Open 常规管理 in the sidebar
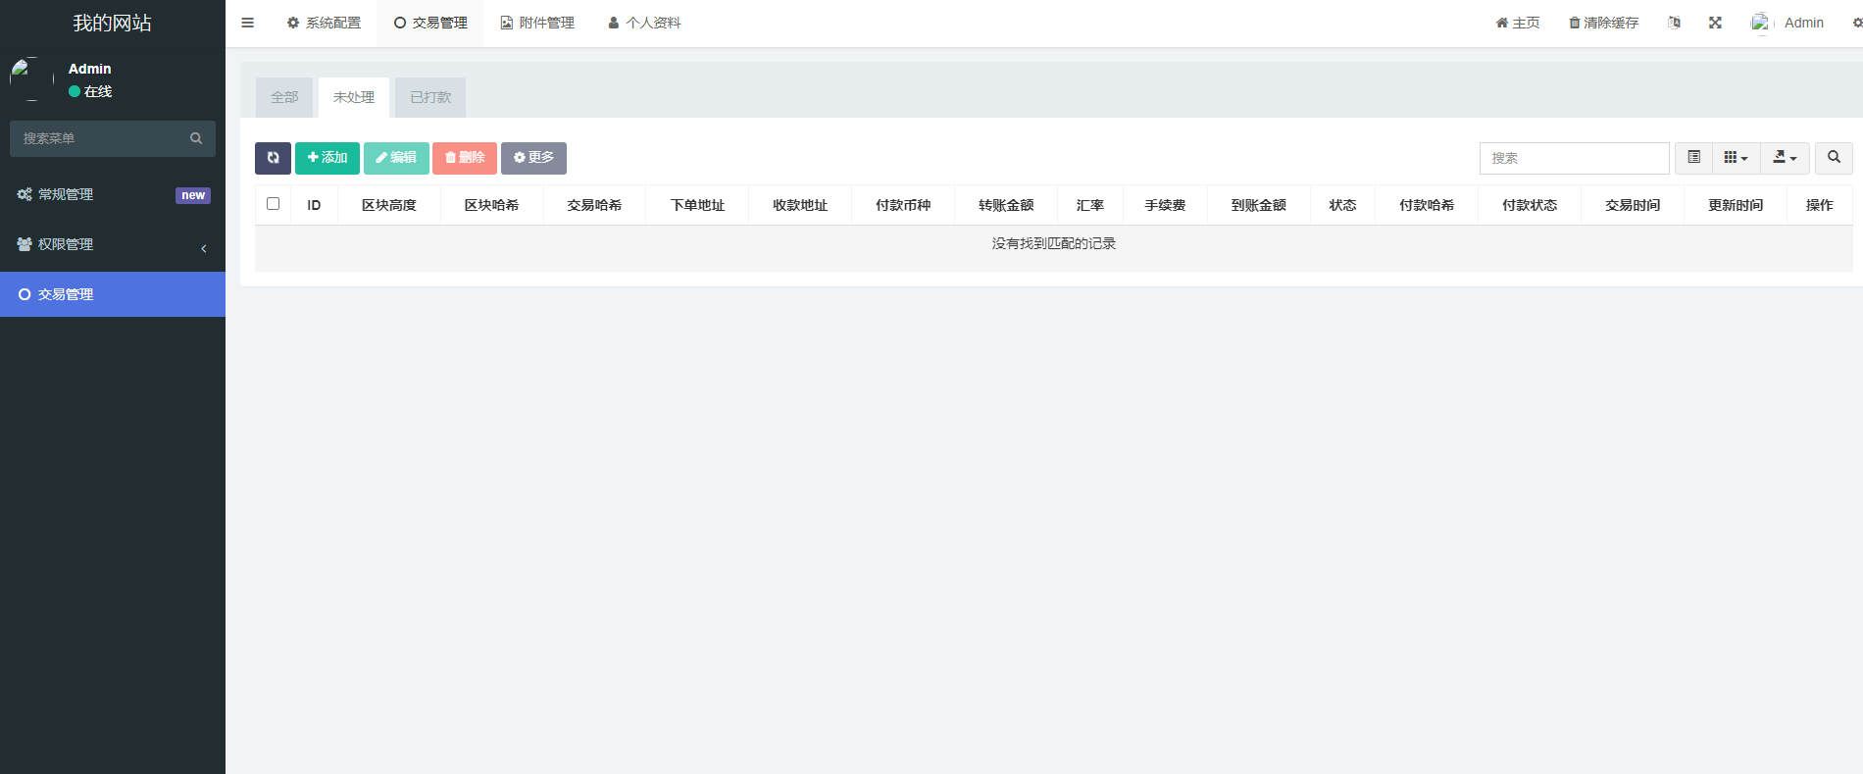1863x774 pixels. coord(113,194)
